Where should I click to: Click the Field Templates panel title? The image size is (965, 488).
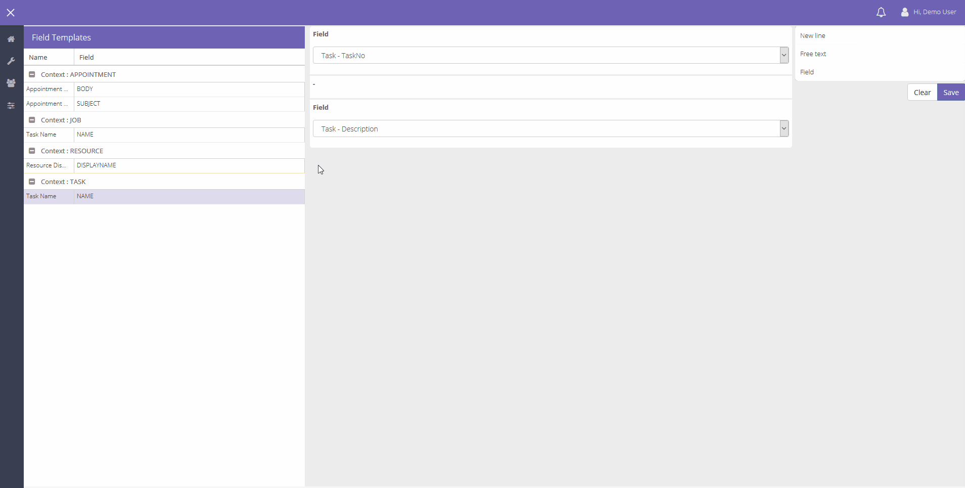(x=61, y=37)
